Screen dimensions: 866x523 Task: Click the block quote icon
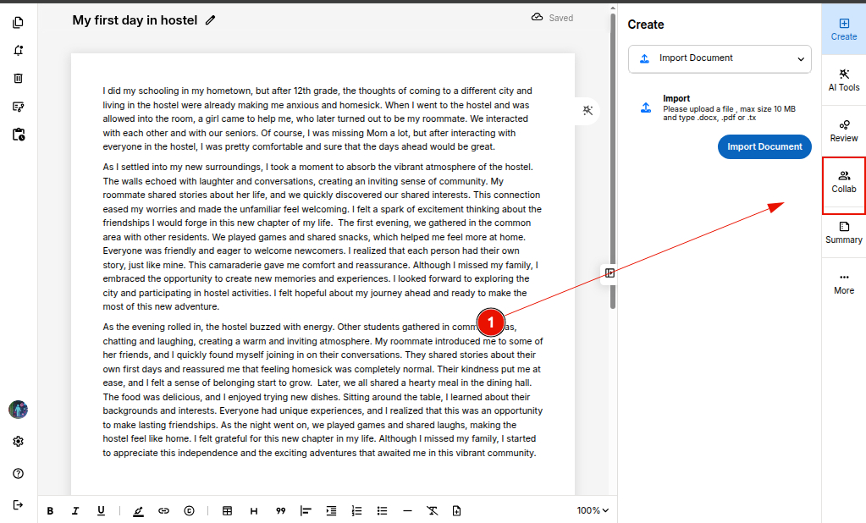(x=279, y=510)
